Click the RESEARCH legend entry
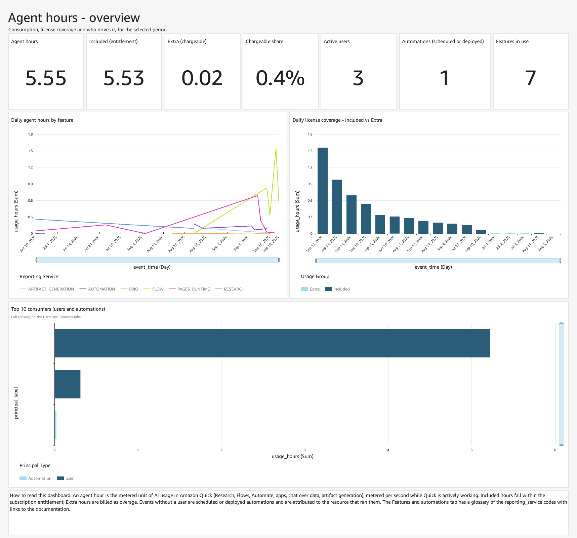Viewport: 577px width, 538px height. tap(230, 289)
